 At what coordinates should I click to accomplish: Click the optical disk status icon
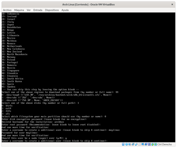[127, 144]
